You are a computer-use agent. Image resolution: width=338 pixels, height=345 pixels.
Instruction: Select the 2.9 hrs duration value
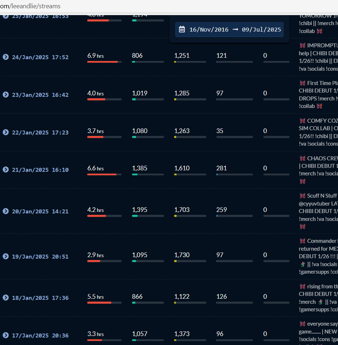[x=95, y=255]
